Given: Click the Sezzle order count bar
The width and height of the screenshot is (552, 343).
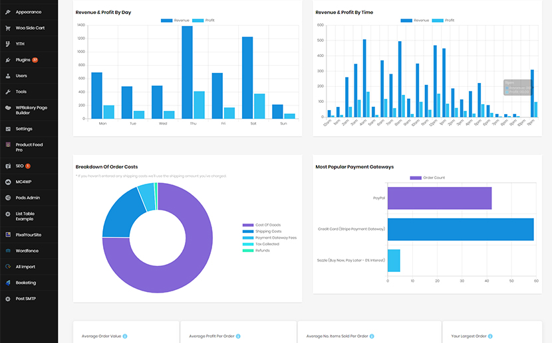Looking at the screenshot, I should point(394,261).
